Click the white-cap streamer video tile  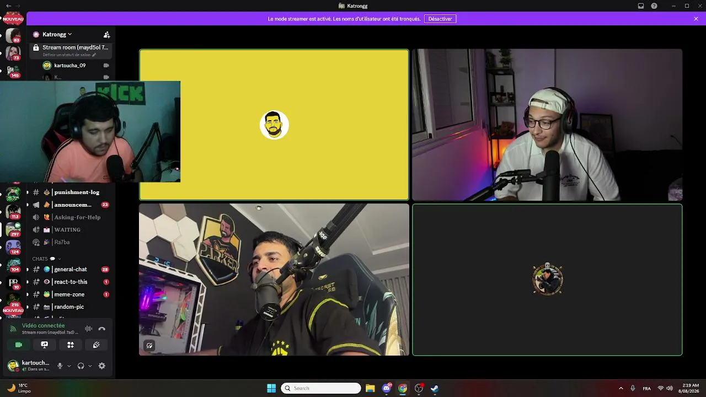(x=547, y=125)
